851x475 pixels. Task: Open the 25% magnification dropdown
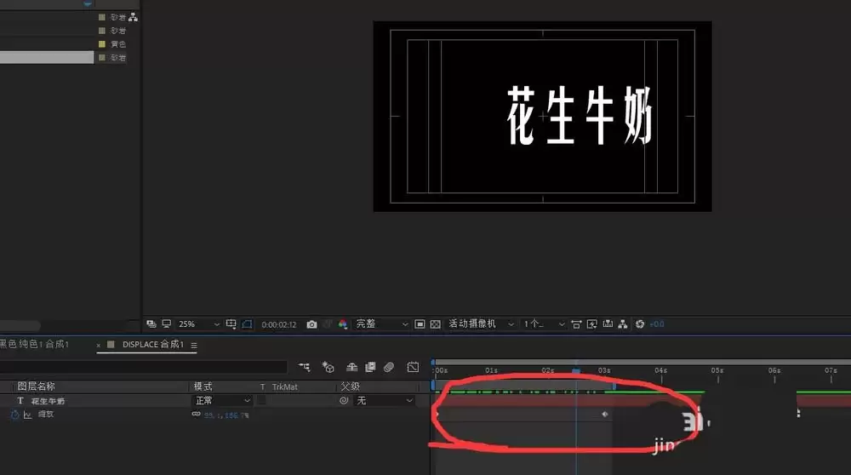[198, 324]
